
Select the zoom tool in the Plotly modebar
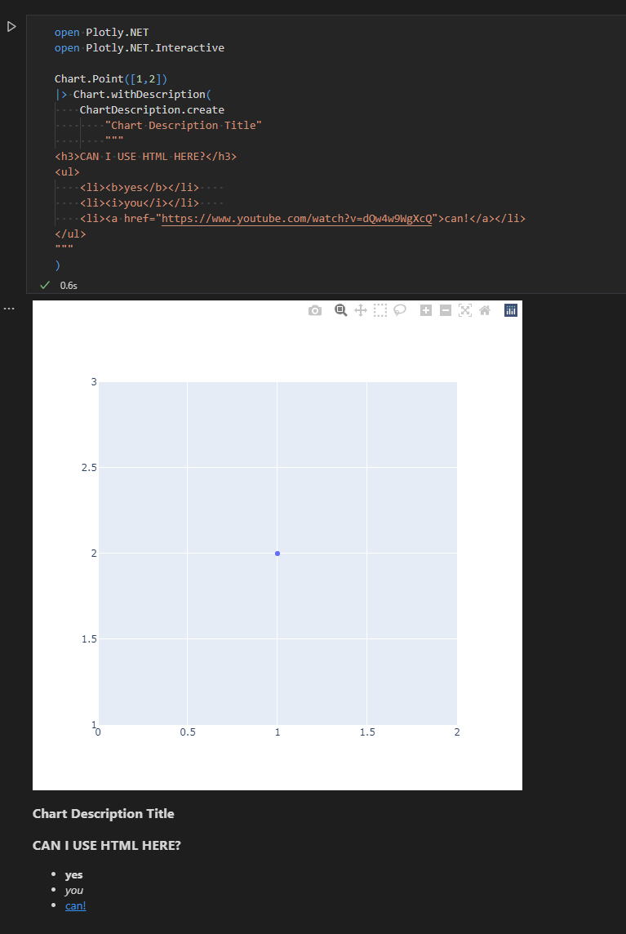[x=340, y=310]
